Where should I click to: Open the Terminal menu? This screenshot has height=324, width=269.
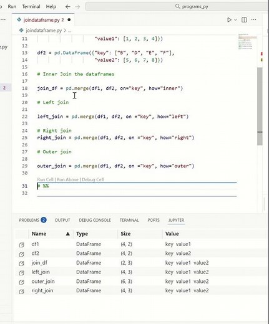tap(31, 7)
